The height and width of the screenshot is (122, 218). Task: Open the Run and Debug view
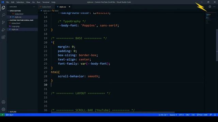coord(3,29)
